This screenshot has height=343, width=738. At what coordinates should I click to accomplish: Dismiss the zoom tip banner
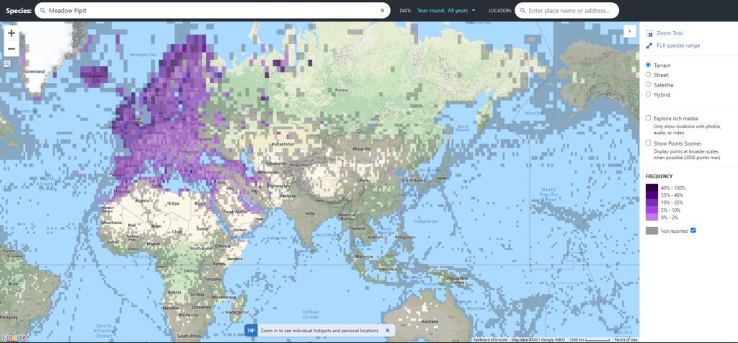click(387, 330)
